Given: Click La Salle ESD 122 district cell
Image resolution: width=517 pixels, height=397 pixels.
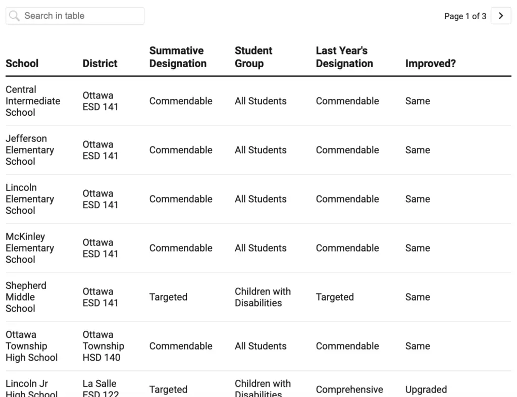Looking at the screenshot, I should [100, 389].
